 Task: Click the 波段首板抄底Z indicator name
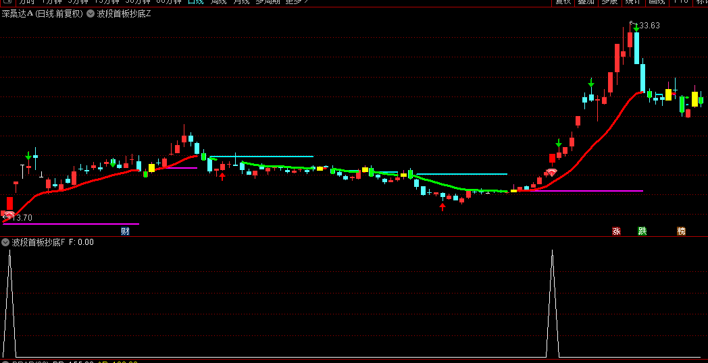[124, 13]
